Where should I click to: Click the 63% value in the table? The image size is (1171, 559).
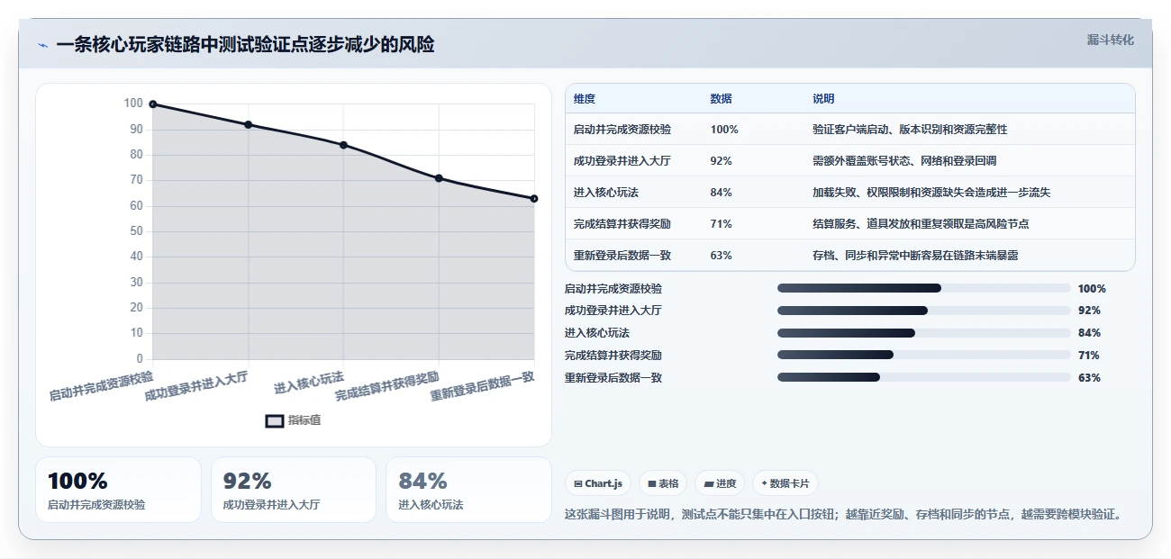pyautogui.click(x=722, y=256)
